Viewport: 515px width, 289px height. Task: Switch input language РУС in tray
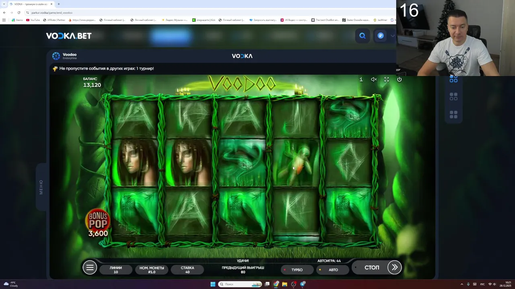tap(482, 284)
